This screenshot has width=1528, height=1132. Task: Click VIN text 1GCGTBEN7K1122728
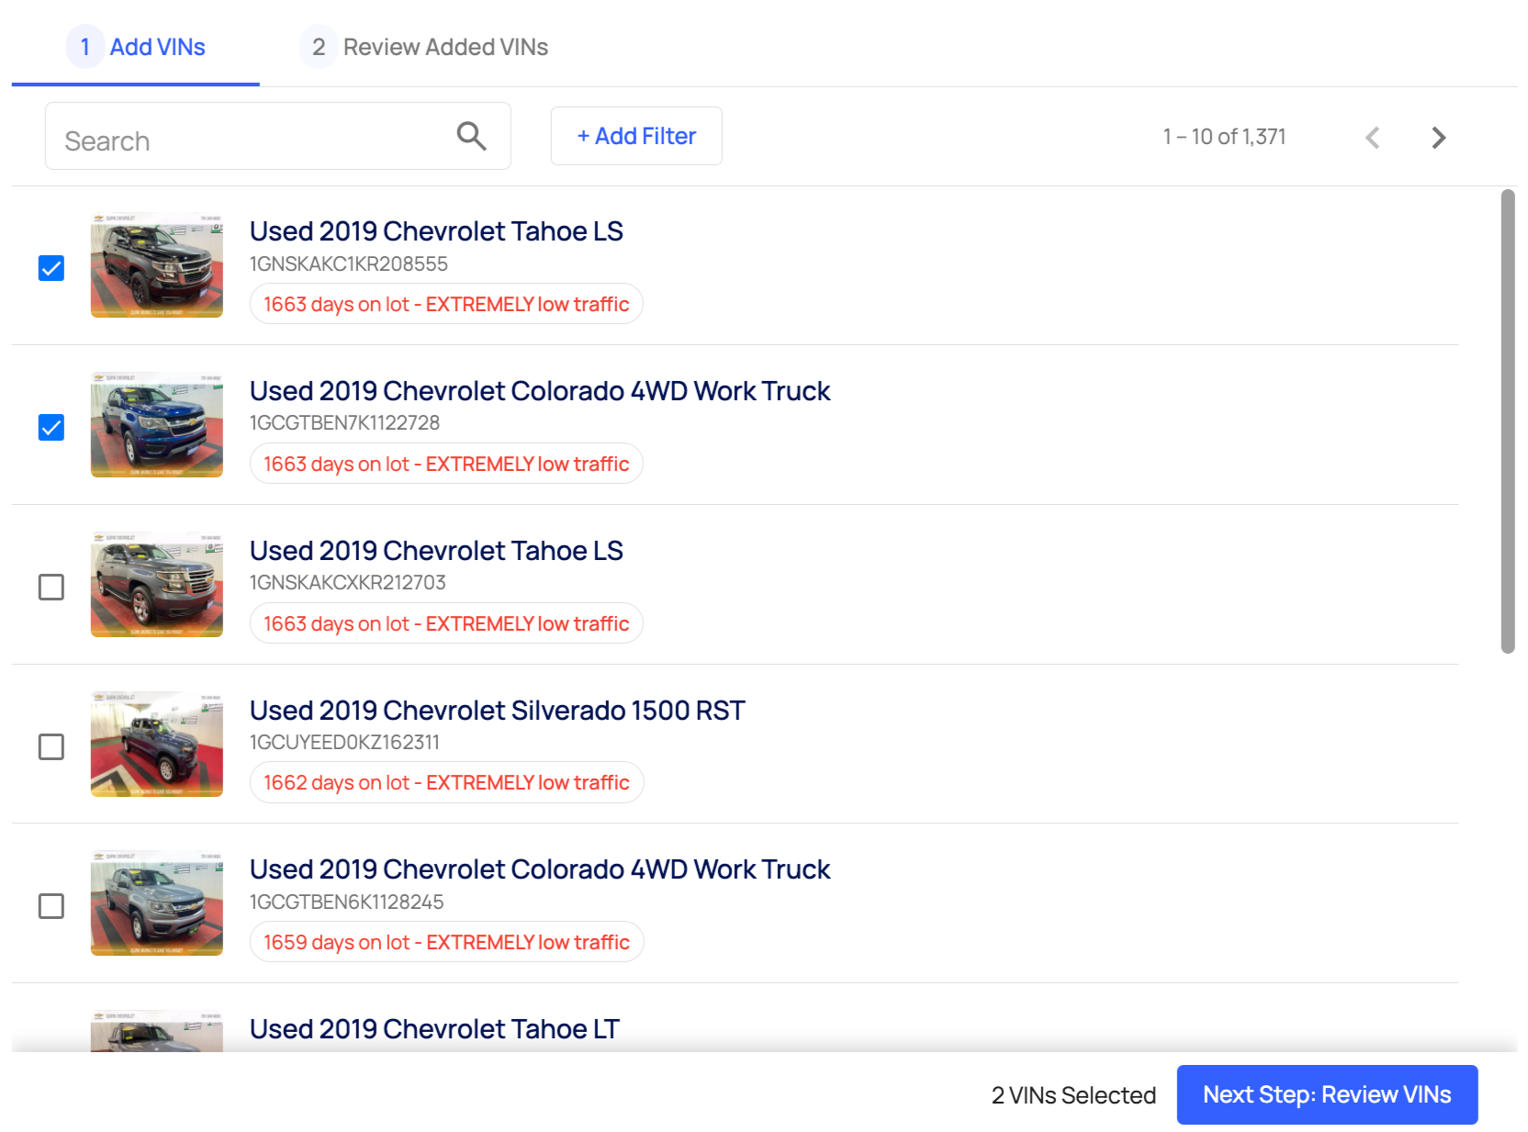pos(345,423)
